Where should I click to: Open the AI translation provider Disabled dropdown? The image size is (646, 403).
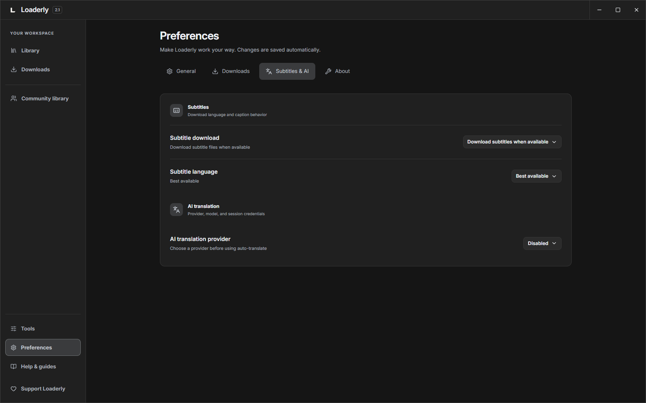(x=542, y=243)
